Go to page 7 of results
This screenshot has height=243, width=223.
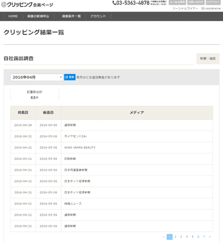(204, 237)
